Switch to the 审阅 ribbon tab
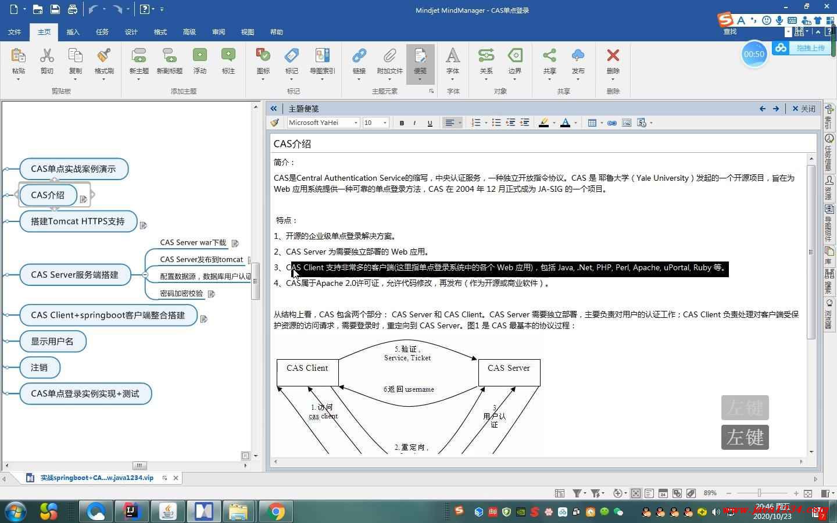Image resolution: width=837 pixels, height=523 pixels. [x=219, y=32]
